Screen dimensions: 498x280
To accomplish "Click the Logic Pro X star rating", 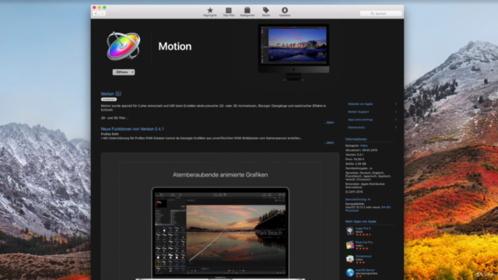I will [x=363, y=235].
